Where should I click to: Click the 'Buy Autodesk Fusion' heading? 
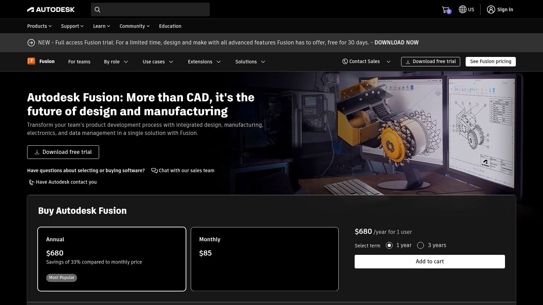[x=82, y=211]
